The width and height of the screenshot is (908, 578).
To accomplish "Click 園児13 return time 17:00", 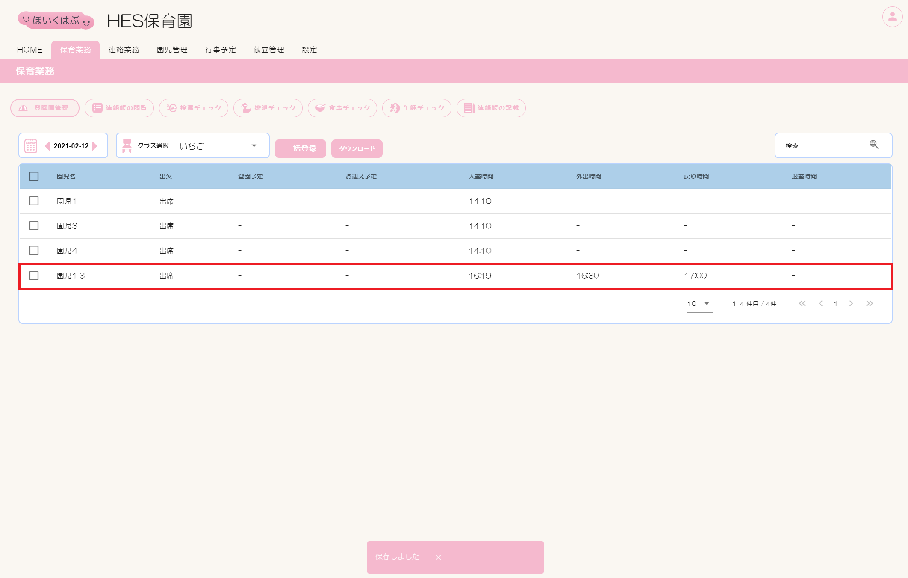I will click(696, 276).
